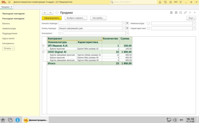Click the notifications bell icon

[x=160, y=2]
